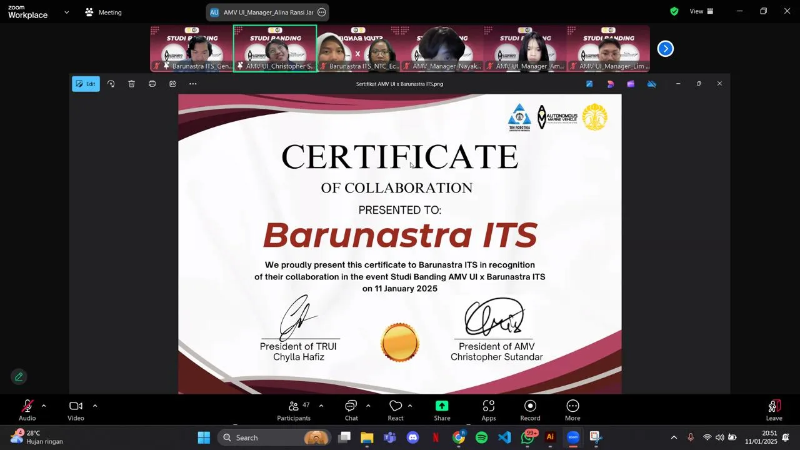Expand the caret next to React
800x450 pixels.
click(x=410, y=406)
